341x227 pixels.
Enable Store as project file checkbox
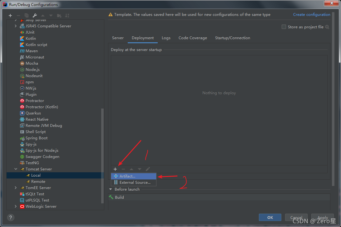tap(284, 27)
